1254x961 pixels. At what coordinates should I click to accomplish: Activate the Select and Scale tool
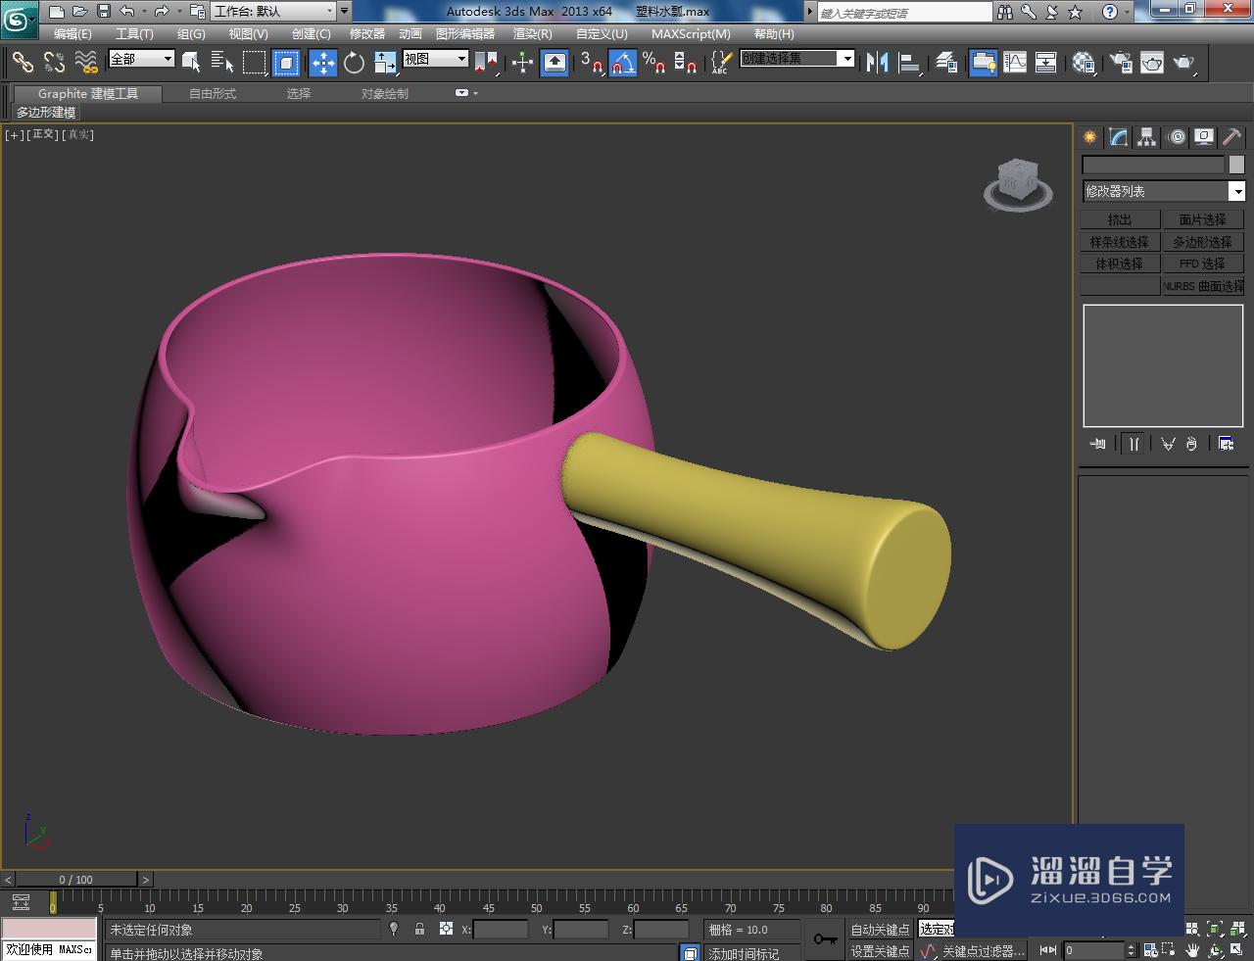point(385,63)
